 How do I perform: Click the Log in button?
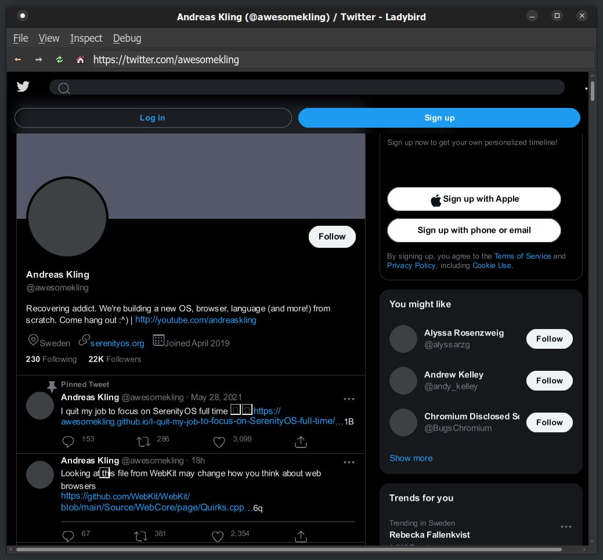coord(153,118)
